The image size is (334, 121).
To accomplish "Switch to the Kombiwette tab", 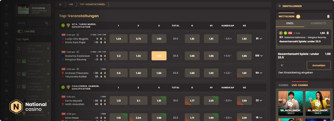I will [x=318, y=23].
